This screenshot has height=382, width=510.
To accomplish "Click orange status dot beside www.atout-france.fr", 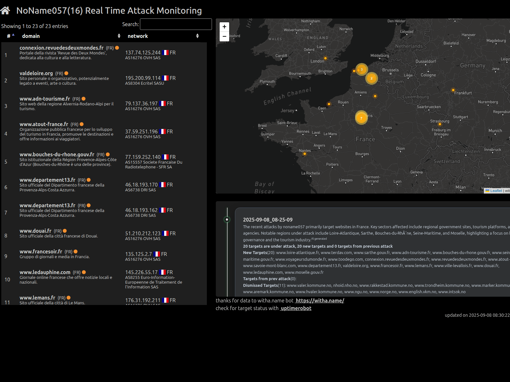I will click(x=82, y=124).
